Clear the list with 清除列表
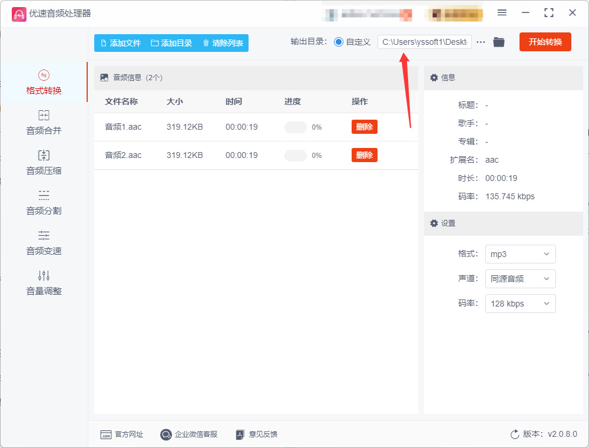This screenshot has width=589, height=448. pos(223,43)
